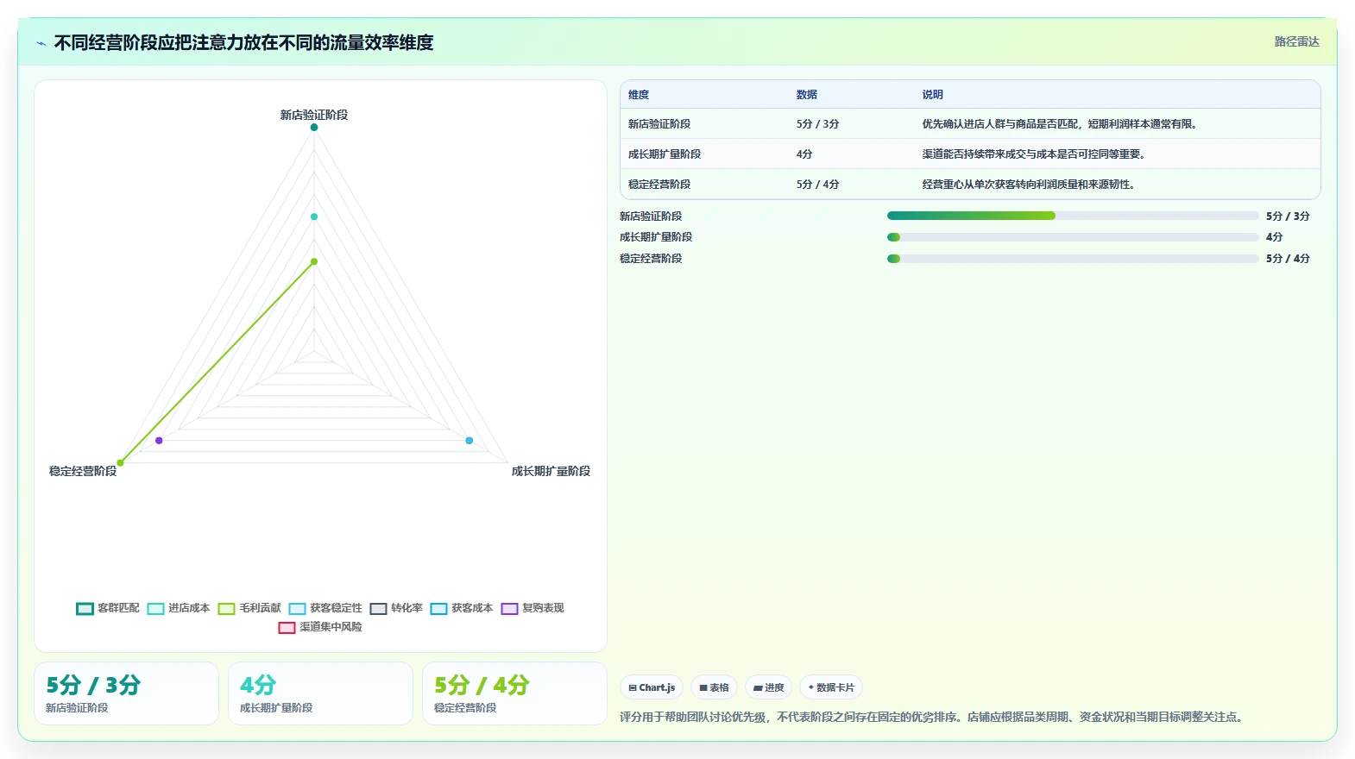Click the Chart.js tag
Image resolution: width=1355 pixels, height=759 pixels.
tap(652, 687)
